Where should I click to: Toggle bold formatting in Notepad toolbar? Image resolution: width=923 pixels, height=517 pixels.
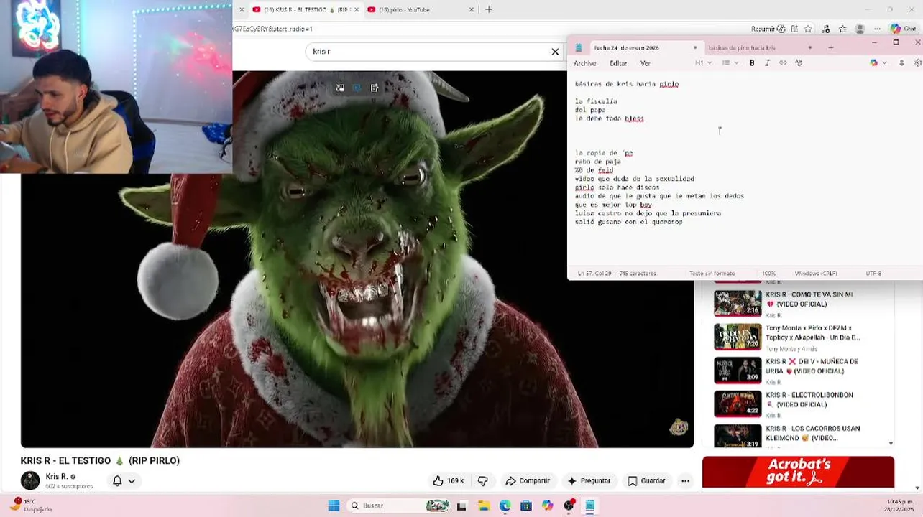pyautogui.click(x=752, y=63)
